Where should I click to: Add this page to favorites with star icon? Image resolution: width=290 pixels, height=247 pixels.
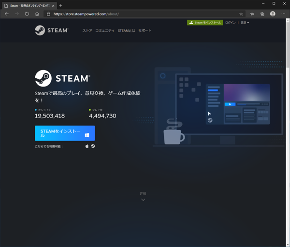click(x=241, y=14)
